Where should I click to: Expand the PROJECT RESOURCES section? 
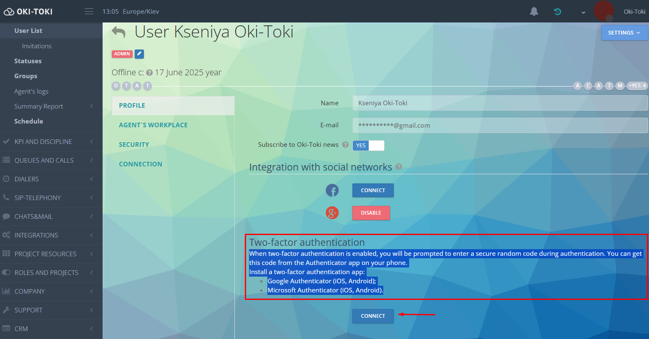92,254
